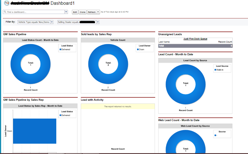Click the Edit button
The height and width of the screenshot is (154, 248).
click(x=75, y=12)
